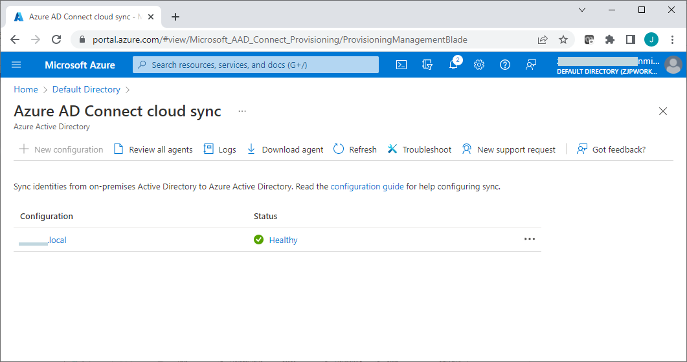687x362 pixels.
Task: Open the Help question mark icon
Action: pos(505,65)
